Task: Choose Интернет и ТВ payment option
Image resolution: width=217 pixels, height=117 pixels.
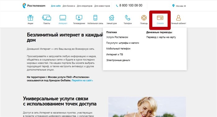Action: pos(115,54)
